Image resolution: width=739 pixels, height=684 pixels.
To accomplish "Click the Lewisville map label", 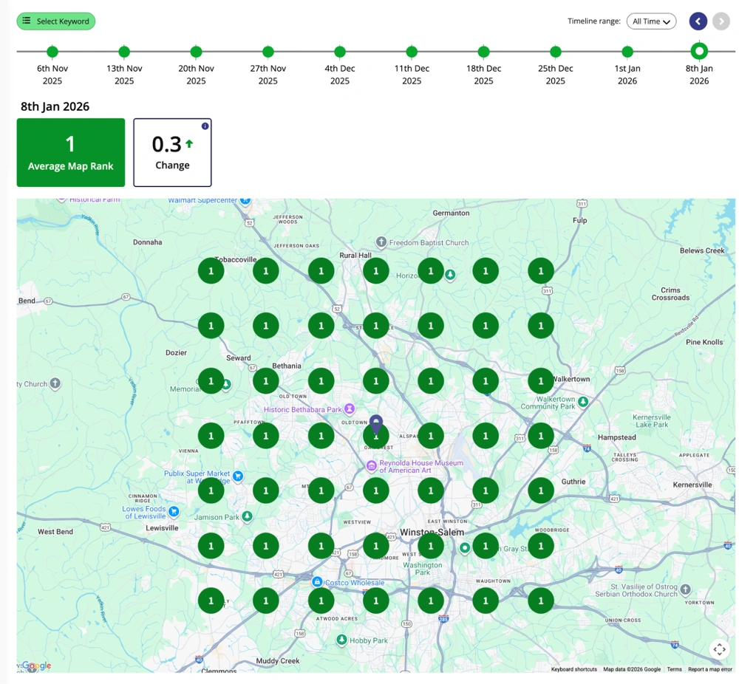I will coord(162,527).
